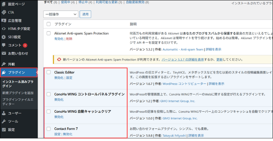The width and height of the screenshot is (273, 141).
Task: Click the SEO設定 gear icon
Action: click(x=4, y=37)
